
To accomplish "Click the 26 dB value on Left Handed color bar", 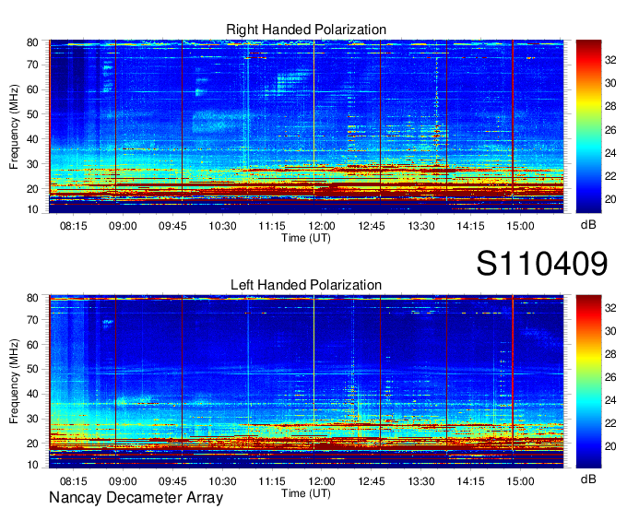I will [x=610, y=377].
